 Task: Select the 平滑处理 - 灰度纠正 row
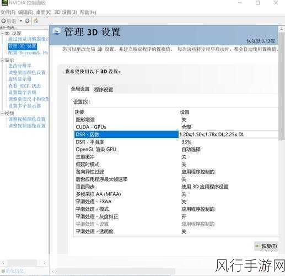coord(176,216)
